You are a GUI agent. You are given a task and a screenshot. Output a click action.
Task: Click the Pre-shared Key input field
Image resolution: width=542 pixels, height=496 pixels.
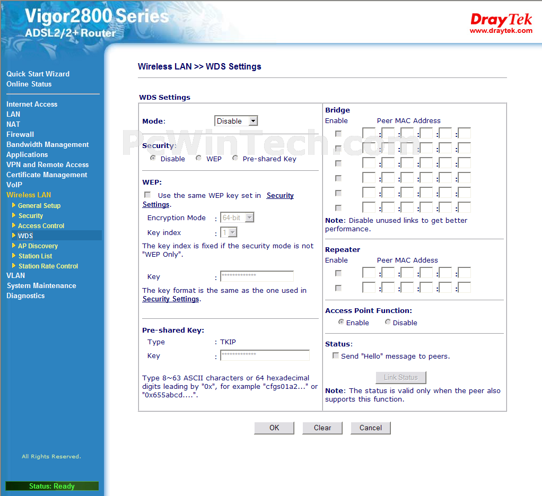pos(265,355)
